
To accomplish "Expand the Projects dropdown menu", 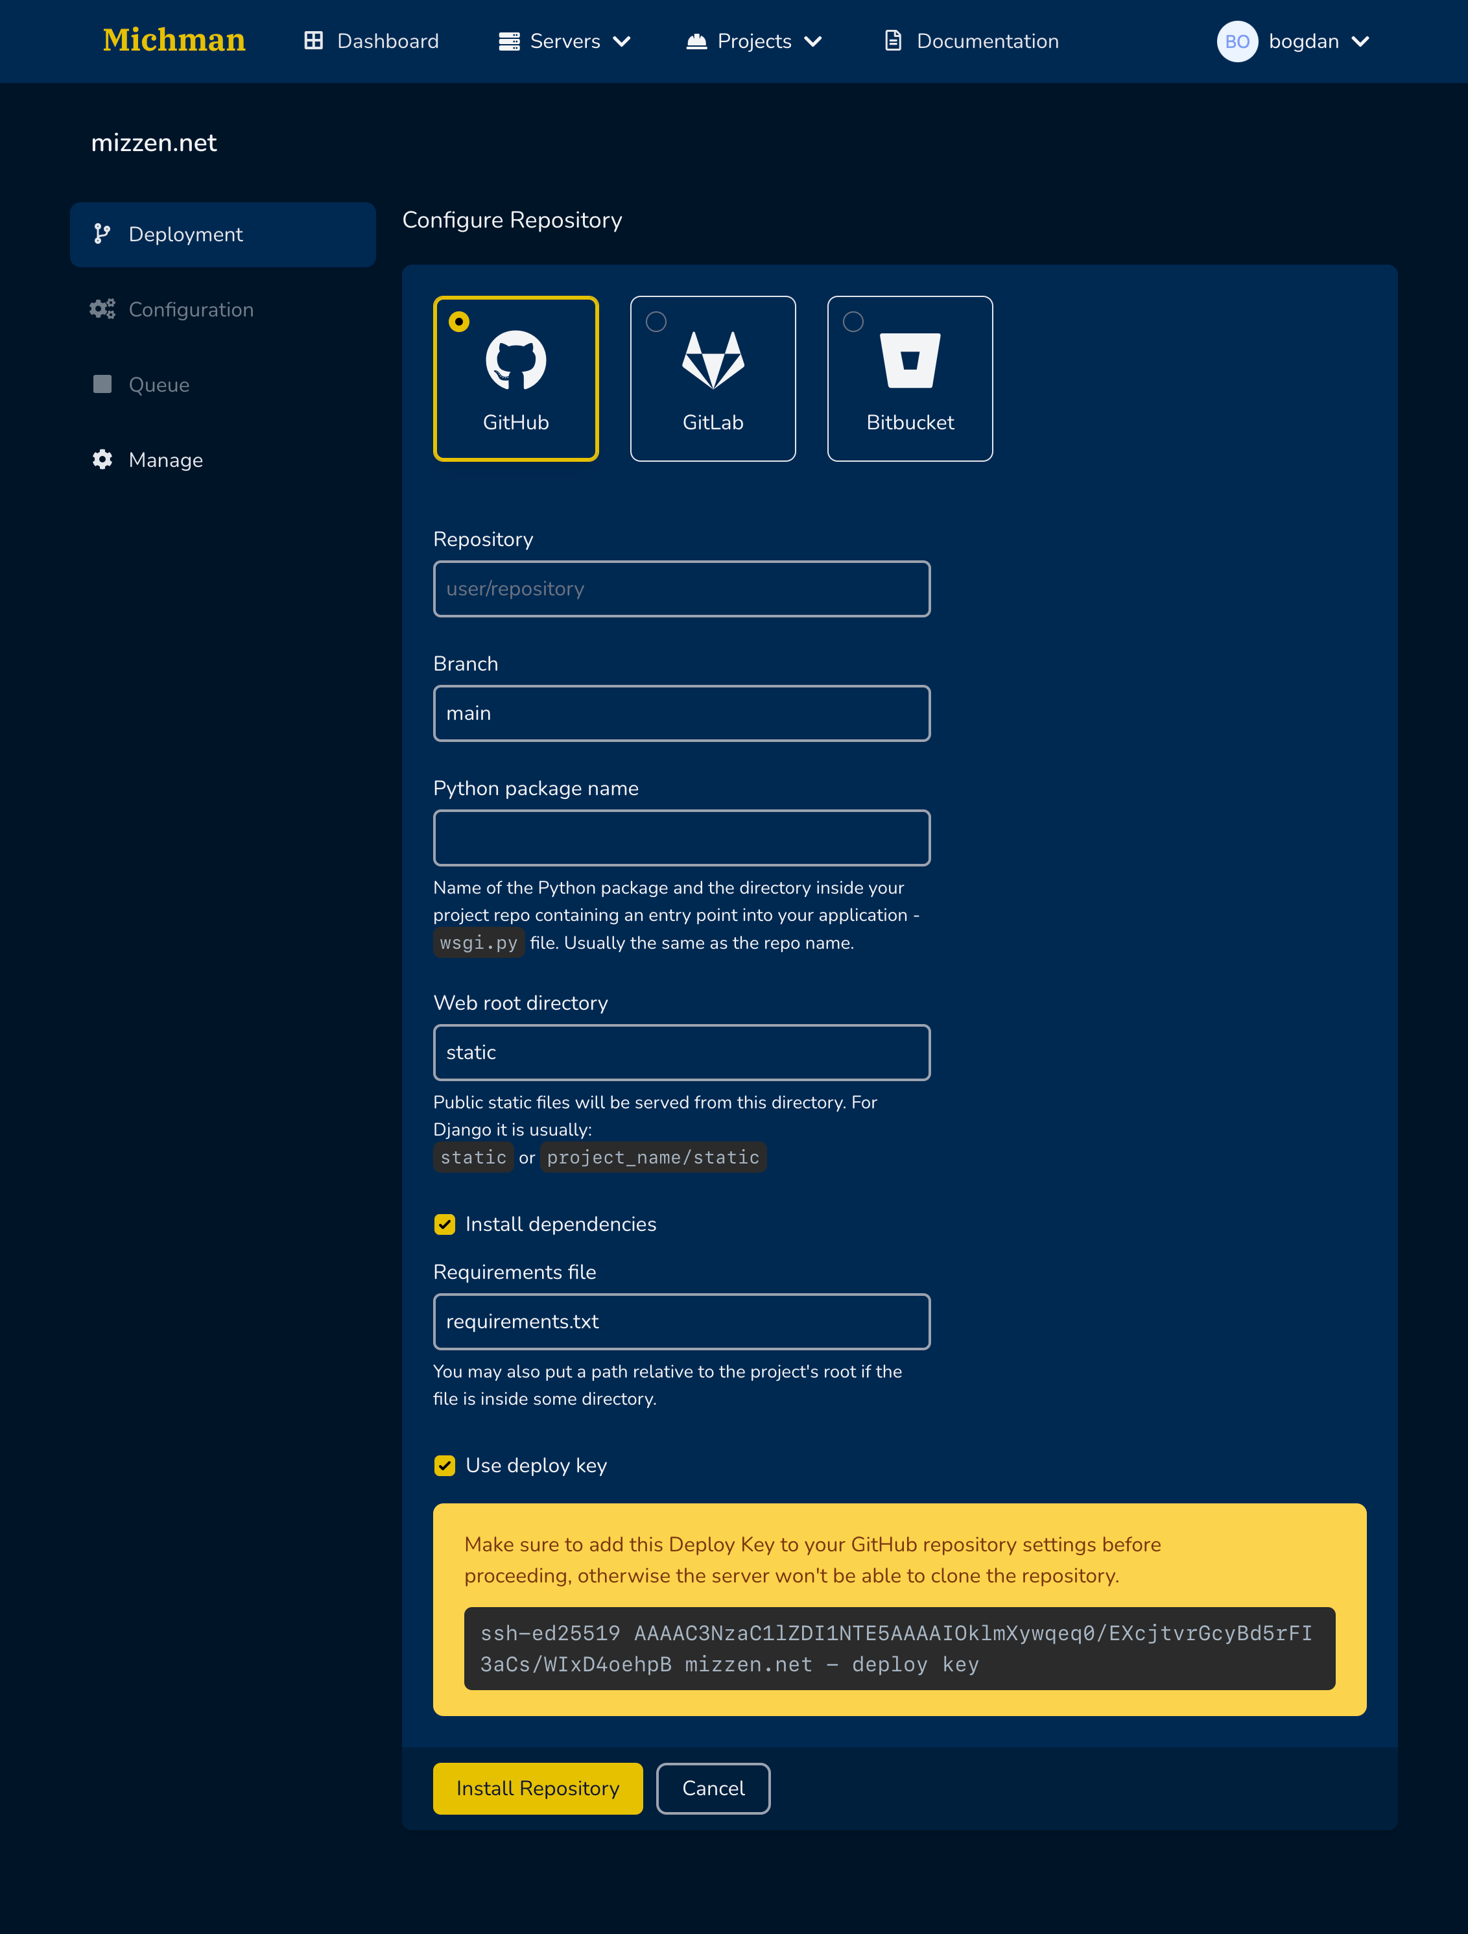I will click(753, 41).
